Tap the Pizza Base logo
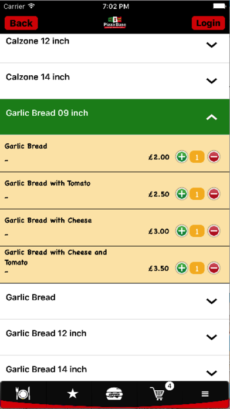This screenshot has height=409, width=230. click(115, 23)
